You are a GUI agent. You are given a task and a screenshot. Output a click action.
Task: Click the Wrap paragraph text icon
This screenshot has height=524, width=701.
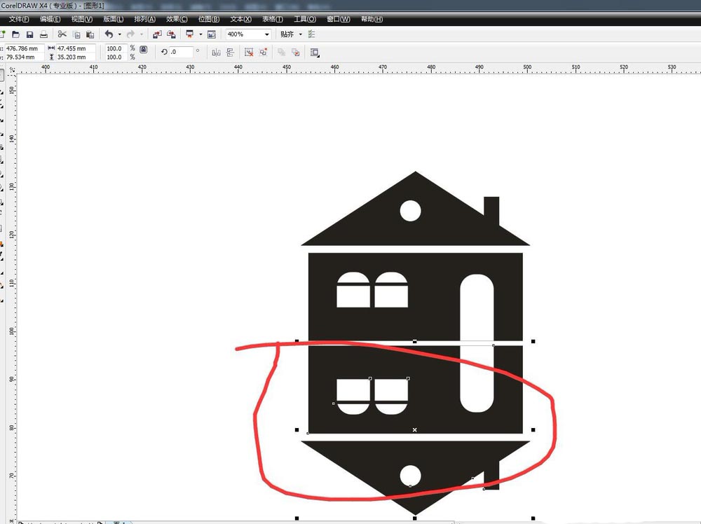click(315, 53)
